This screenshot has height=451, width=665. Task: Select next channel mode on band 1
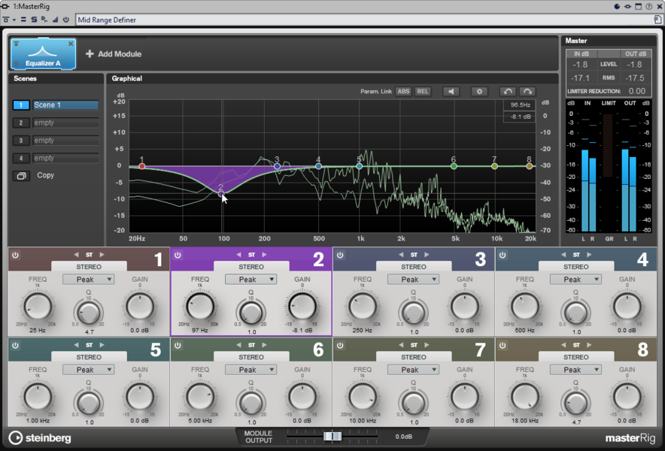(102, 255)
